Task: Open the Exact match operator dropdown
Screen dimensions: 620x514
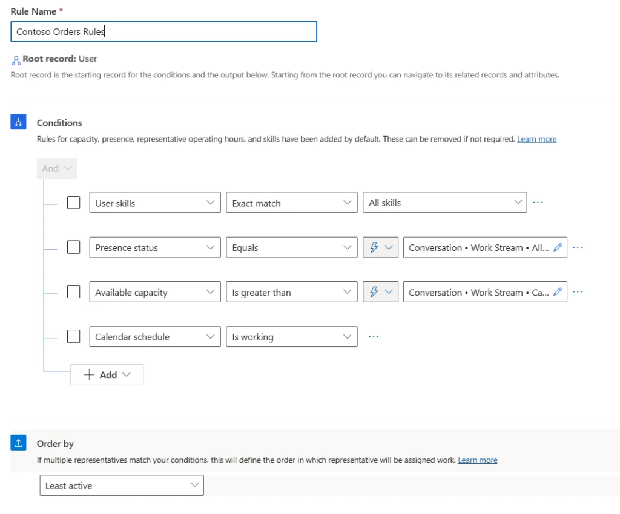Action: point(291,203)
